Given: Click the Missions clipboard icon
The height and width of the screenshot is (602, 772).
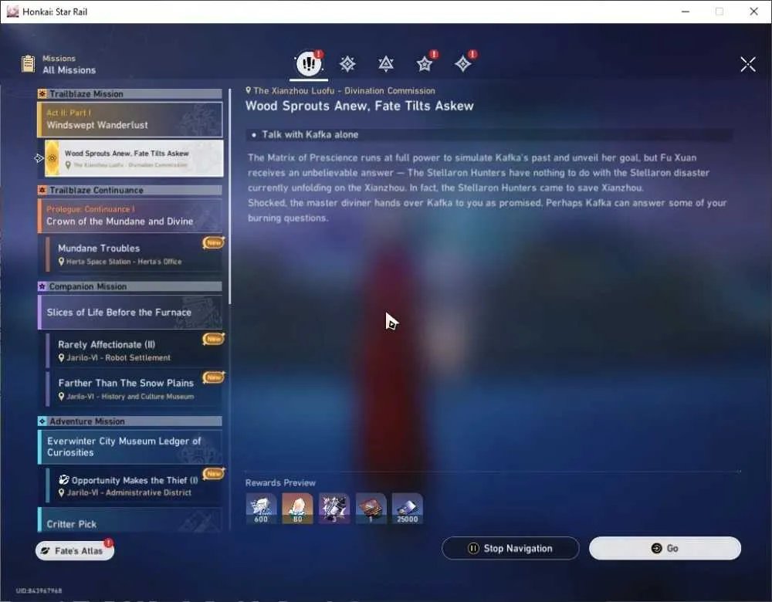Looking at the screenshot, I should click(x=28, y=64).
